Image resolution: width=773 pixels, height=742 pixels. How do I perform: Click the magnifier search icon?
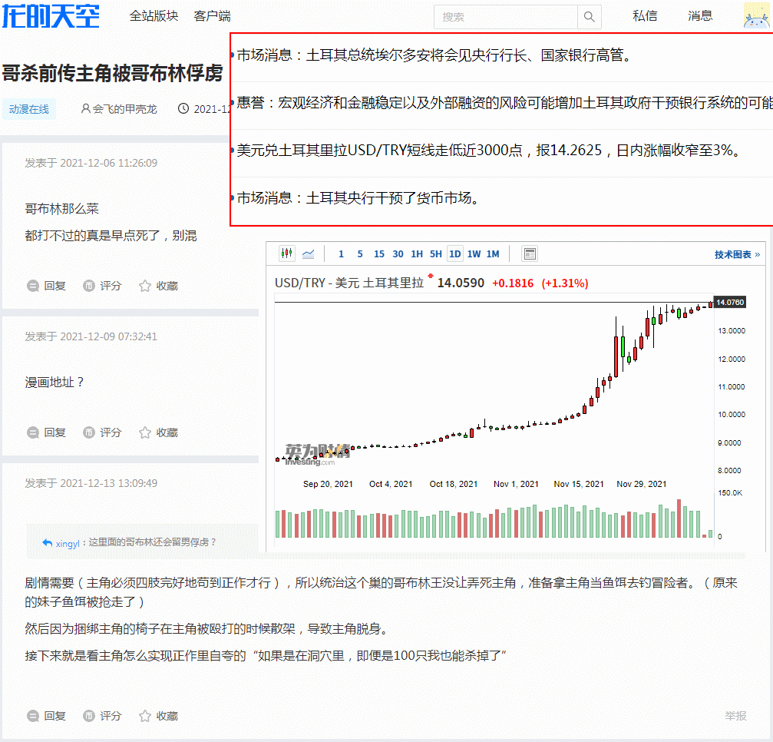(x=589, y=17)
